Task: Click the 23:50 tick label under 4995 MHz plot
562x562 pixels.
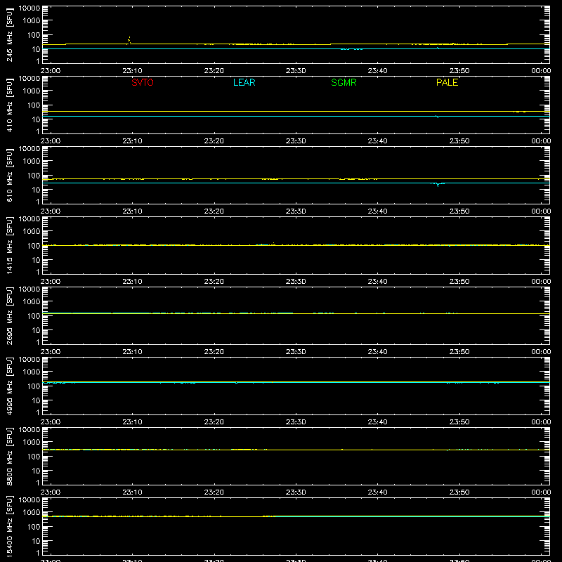Action: click(x=459, y=422)
